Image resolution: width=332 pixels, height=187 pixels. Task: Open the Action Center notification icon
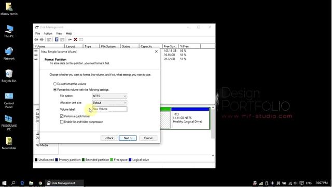[301, 183]
